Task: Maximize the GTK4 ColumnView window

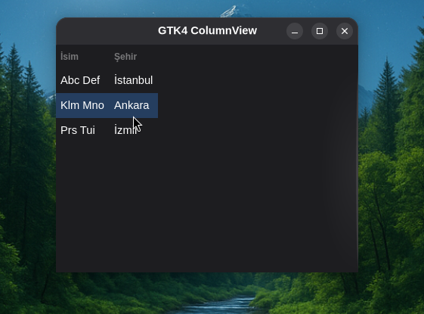Action: [x=320, y=31]
